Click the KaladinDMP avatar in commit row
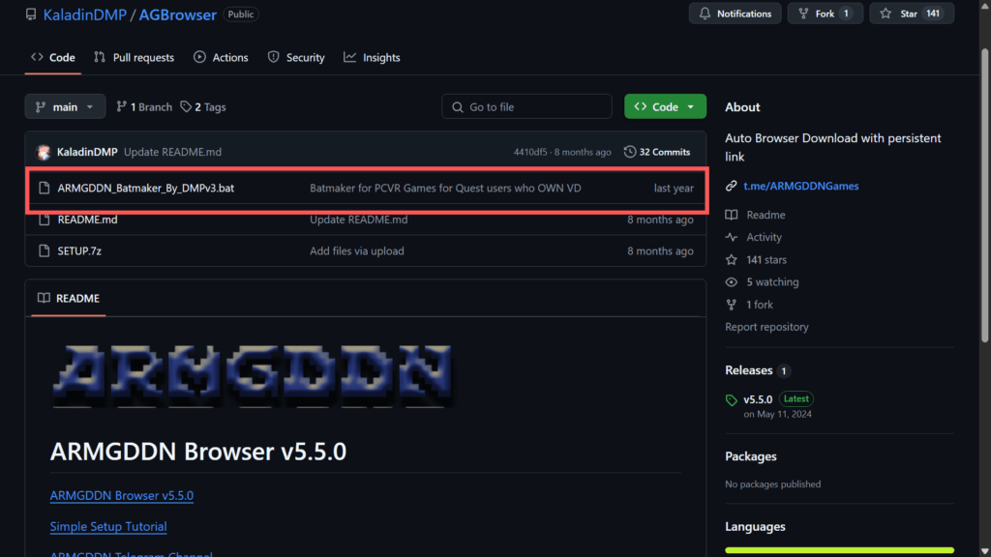The image size is (991, 557). pos(44,152)
